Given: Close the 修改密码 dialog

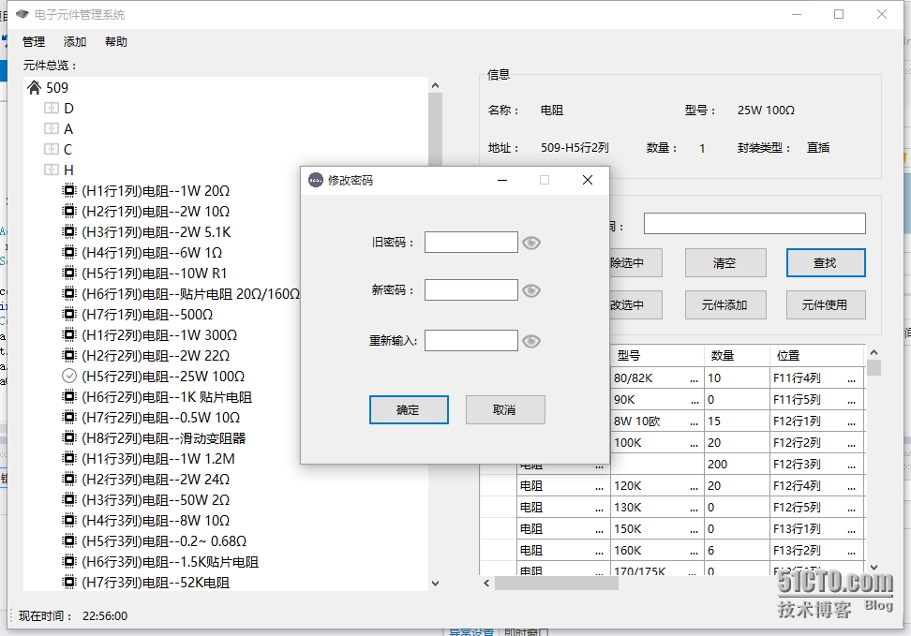Looking at the screenshot, I should tap(588, 180).
